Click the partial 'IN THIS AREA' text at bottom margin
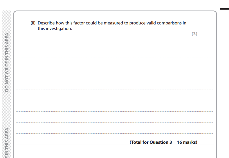The image size is (229, 158). [x=7, y=143]
